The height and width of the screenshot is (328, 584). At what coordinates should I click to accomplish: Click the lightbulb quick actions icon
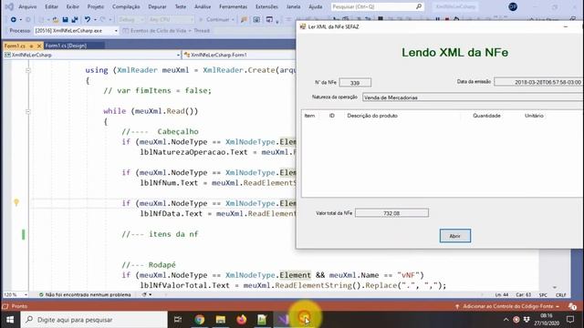16,202
